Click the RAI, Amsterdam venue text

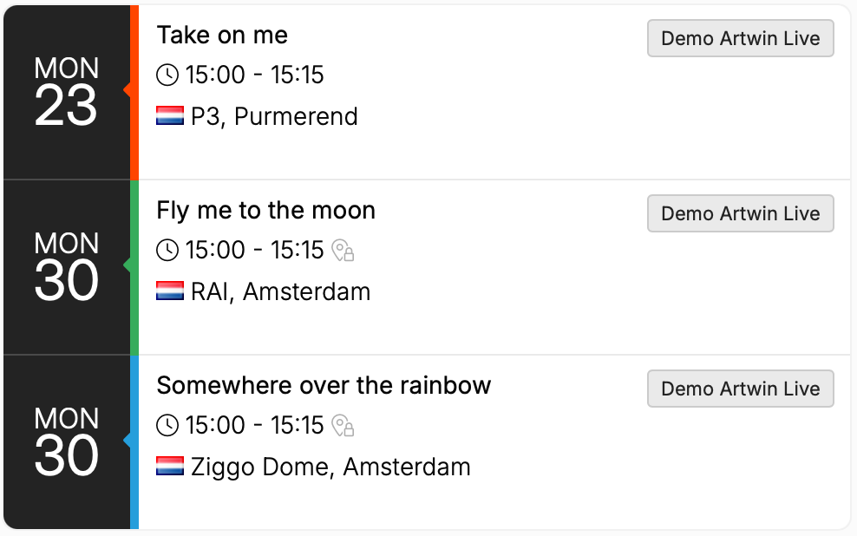(x=280, y=292)
